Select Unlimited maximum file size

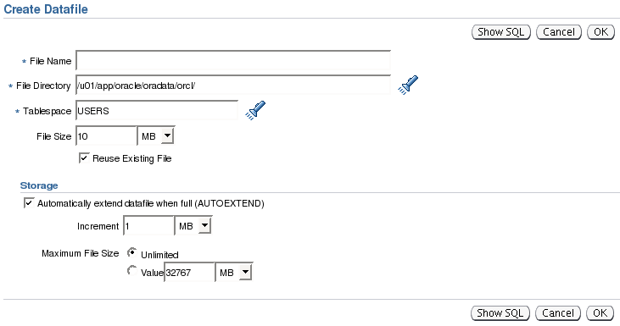[132, 252]
